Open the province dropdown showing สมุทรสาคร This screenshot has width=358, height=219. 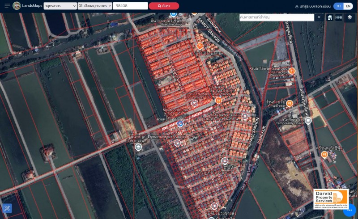point(60,6)
